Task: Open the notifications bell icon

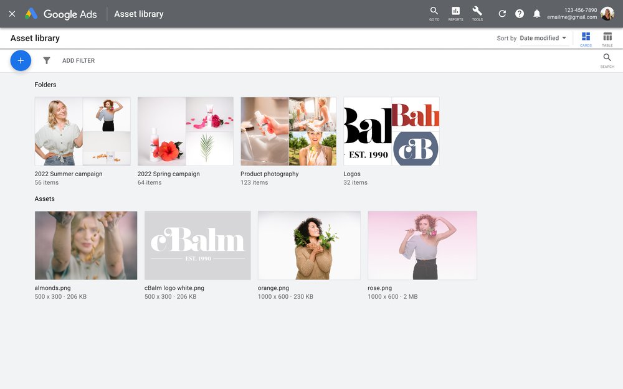Action: (x=537, y=13)
